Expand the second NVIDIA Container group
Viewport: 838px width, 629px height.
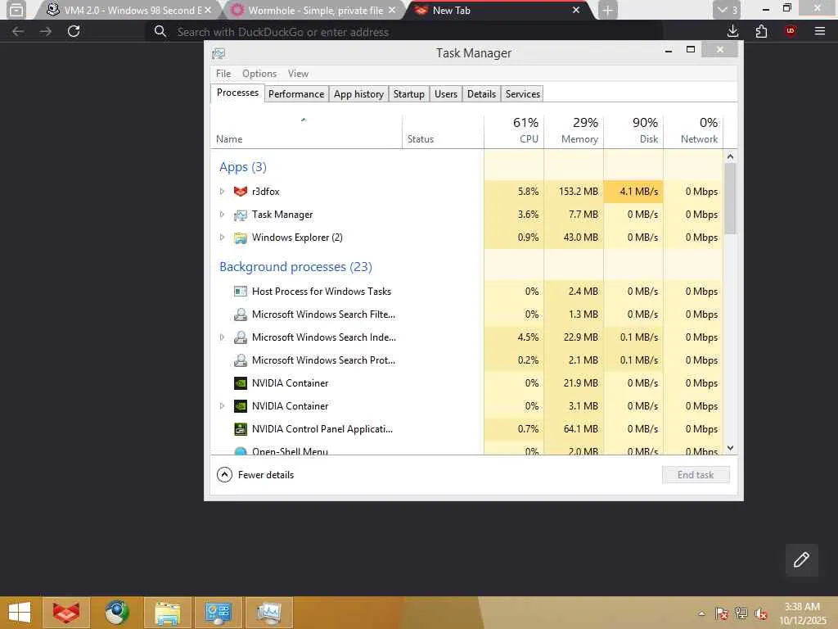(223, 406)
